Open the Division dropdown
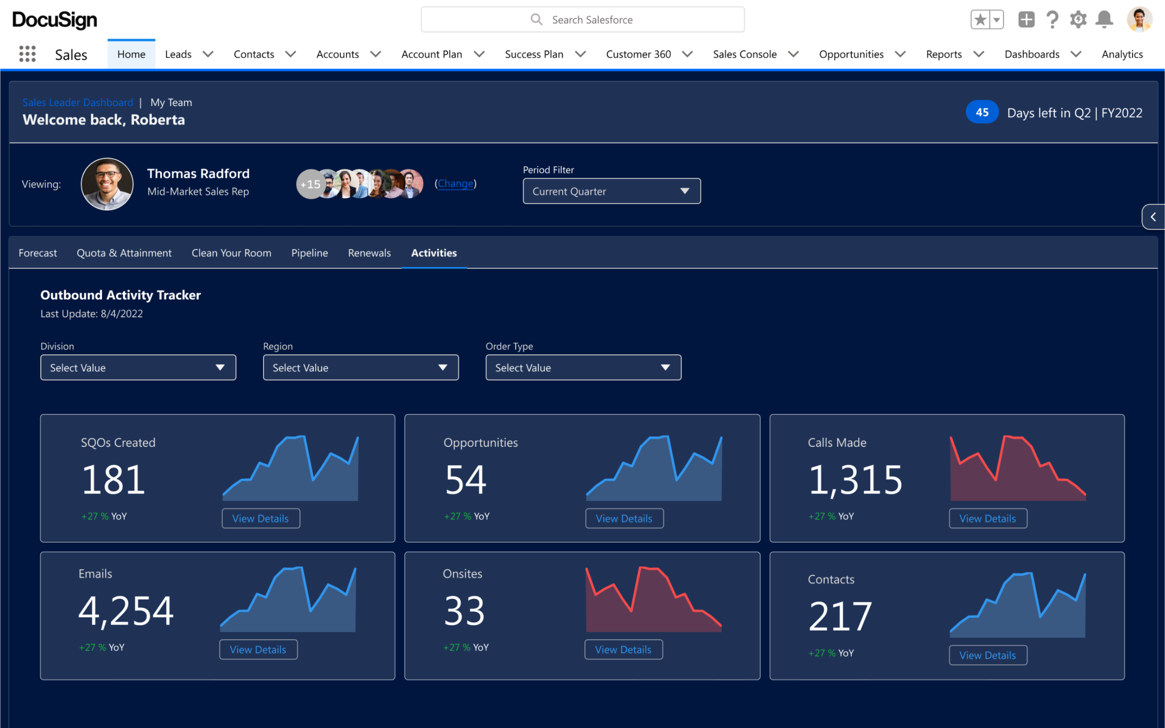Viewport: 1165px width, 728px height. click(x=138, y=367)
